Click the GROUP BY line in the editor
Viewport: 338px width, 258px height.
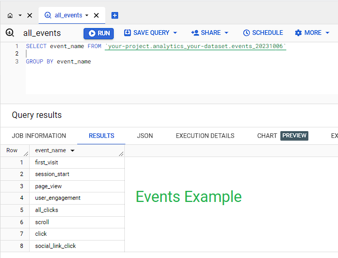tap(58, 62)
